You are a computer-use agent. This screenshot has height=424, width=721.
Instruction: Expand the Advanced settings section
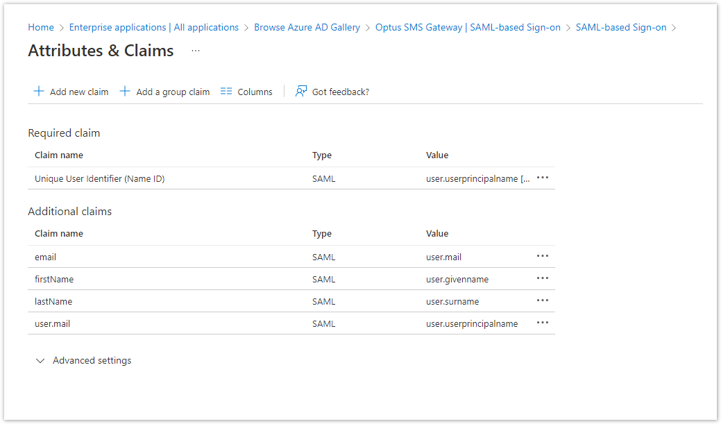[40, 361]
